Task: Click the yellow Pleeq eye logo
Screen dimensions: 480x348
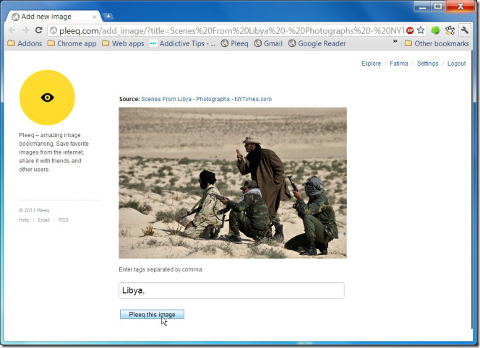Action: point(47,97)
